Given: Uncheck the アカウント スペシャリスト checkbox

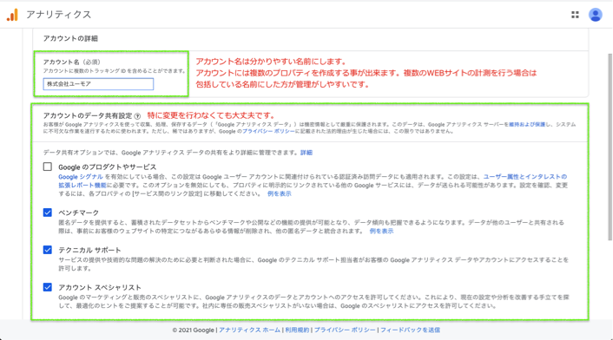Looking at the screenshot, I should coord(47,287).
